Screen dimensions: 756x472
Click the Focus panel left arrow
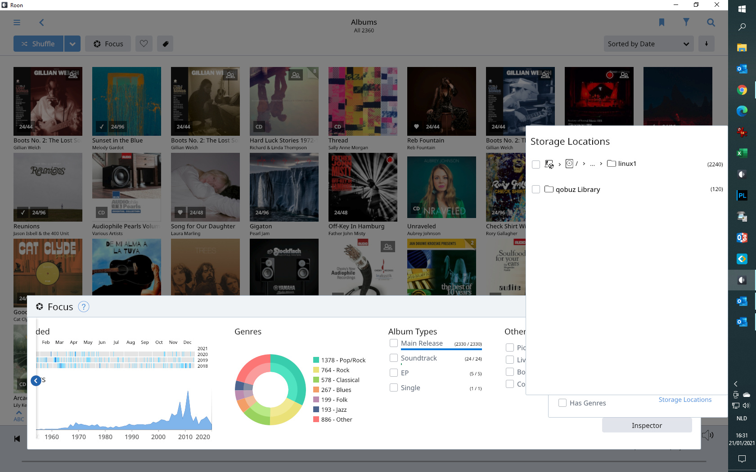click(36, 381)
